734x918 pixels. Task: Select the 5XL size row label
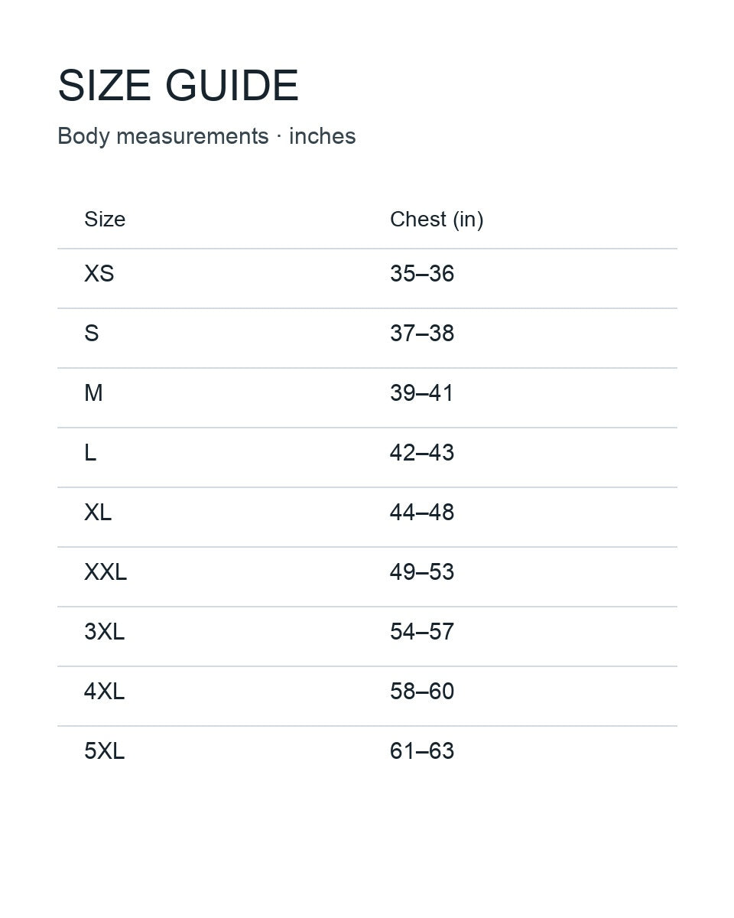[104, 751]
